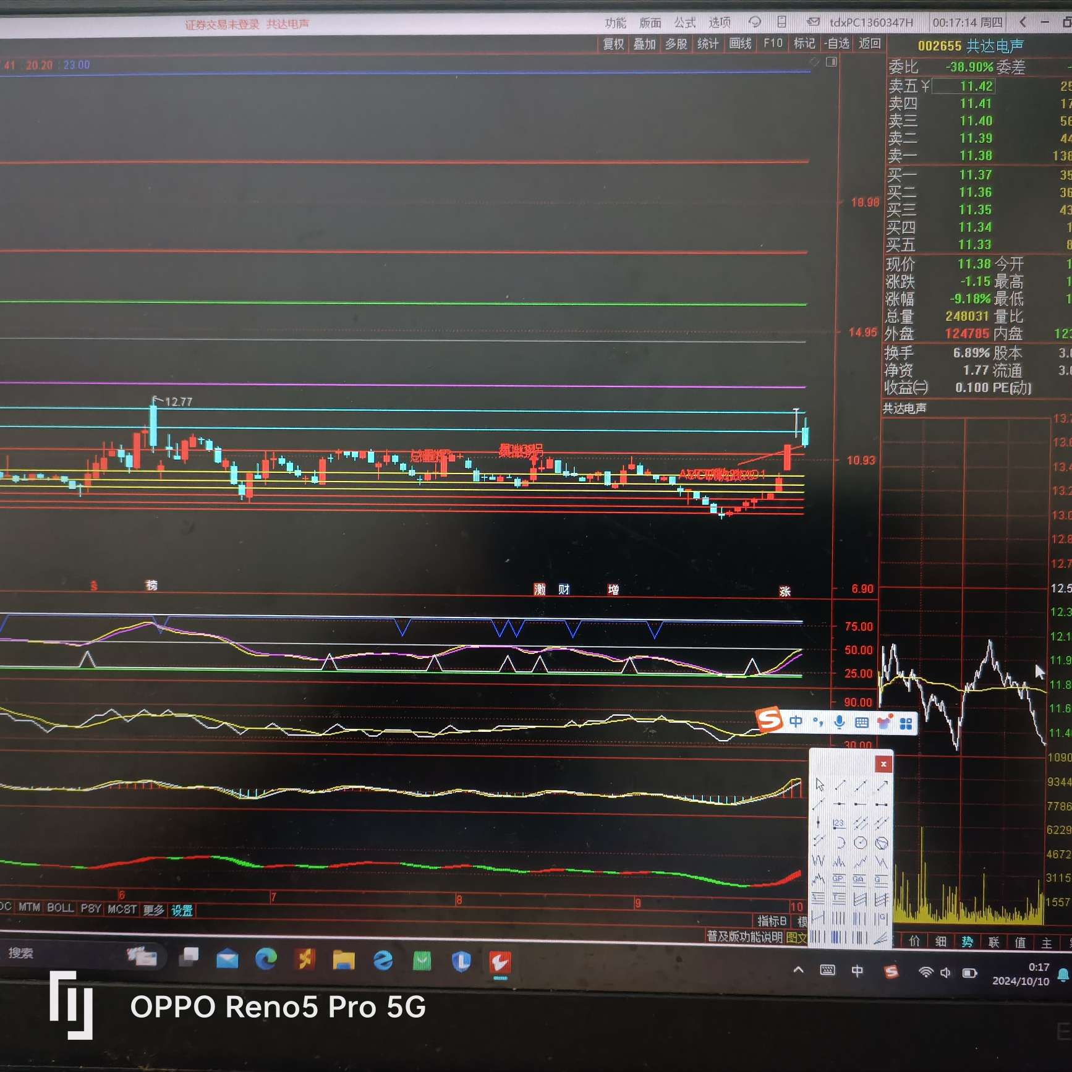Open the 公式 menu

click(684, 23)
